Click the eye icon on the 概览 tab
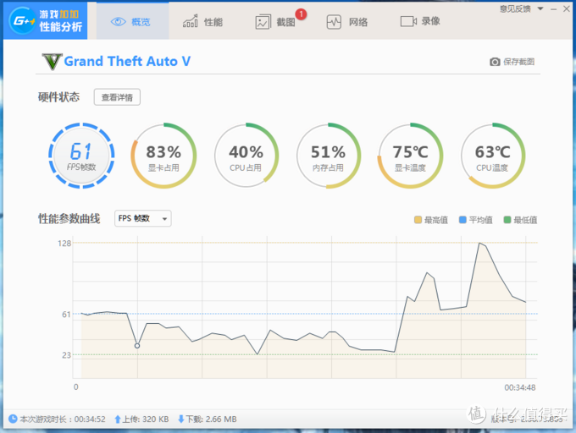 [x=119, y=22]
